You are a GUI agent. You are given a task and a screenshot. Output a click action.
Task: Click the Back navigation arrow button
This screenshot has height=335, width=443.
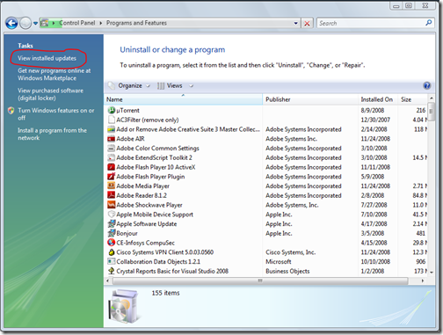[x=11, y=23]
